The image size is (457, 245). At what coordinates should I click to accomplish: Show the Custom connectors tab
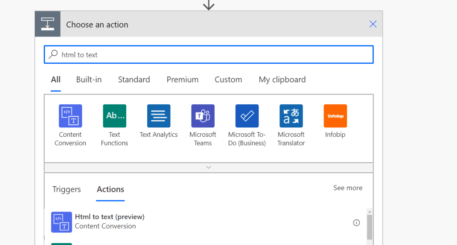[x=228, y=80]
